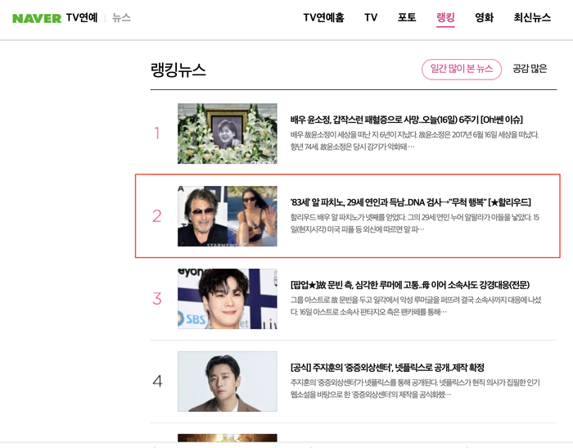Open the TV연예 home link beside logo
This screenshot has width=573, height=448.
point(82,17)
